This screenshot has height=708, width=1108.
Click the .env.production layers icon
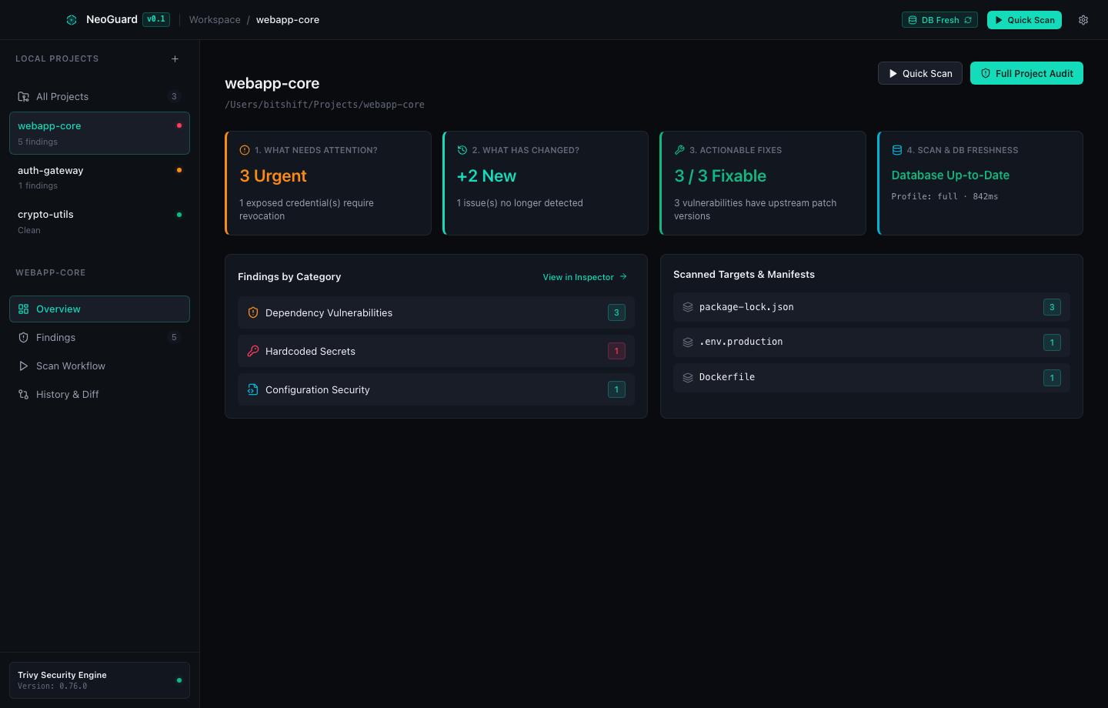688,342
